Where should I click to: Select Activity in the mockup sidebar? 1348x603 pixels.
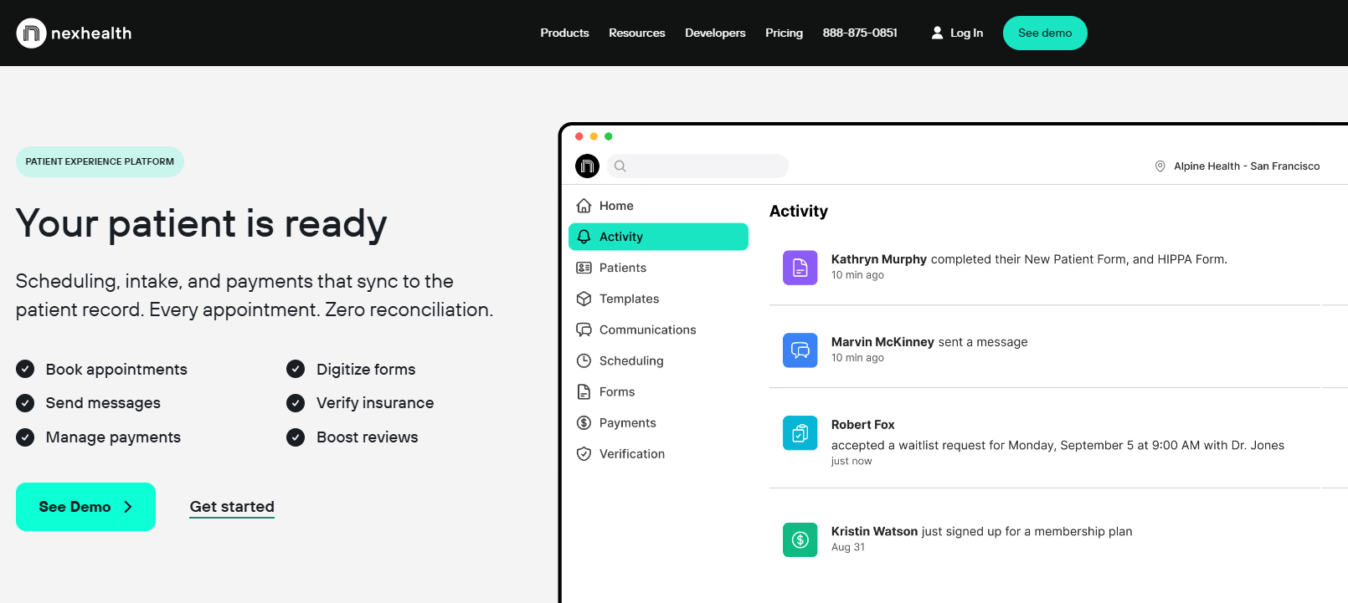pos(658,237)
